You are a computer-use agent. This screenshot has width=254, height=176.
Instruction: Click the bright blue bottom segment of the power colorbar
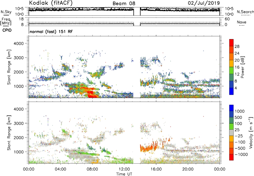point(231,91)
